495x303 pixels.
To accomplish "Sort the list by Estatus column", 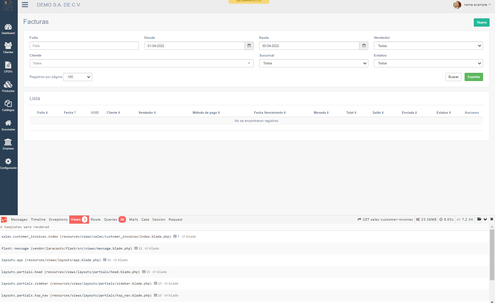I will tap(444, 113).
